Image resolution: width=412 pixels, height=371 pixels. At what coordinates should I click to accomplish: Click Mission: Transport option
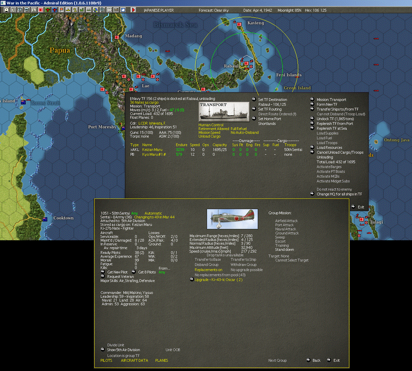[x=331, y=100]
